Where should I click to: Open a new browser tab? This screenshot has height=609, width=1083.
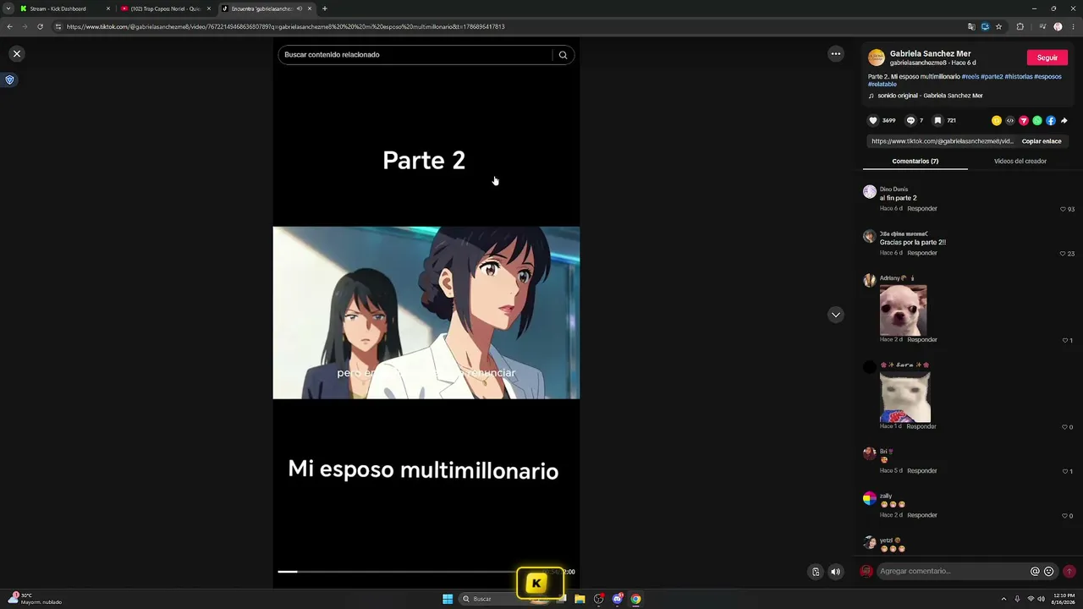pos(325,8)
